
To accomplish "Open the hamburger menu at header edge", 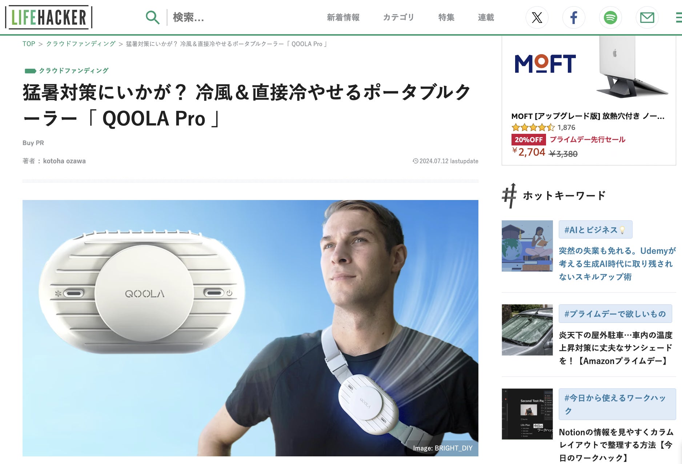I will (678, 17).
